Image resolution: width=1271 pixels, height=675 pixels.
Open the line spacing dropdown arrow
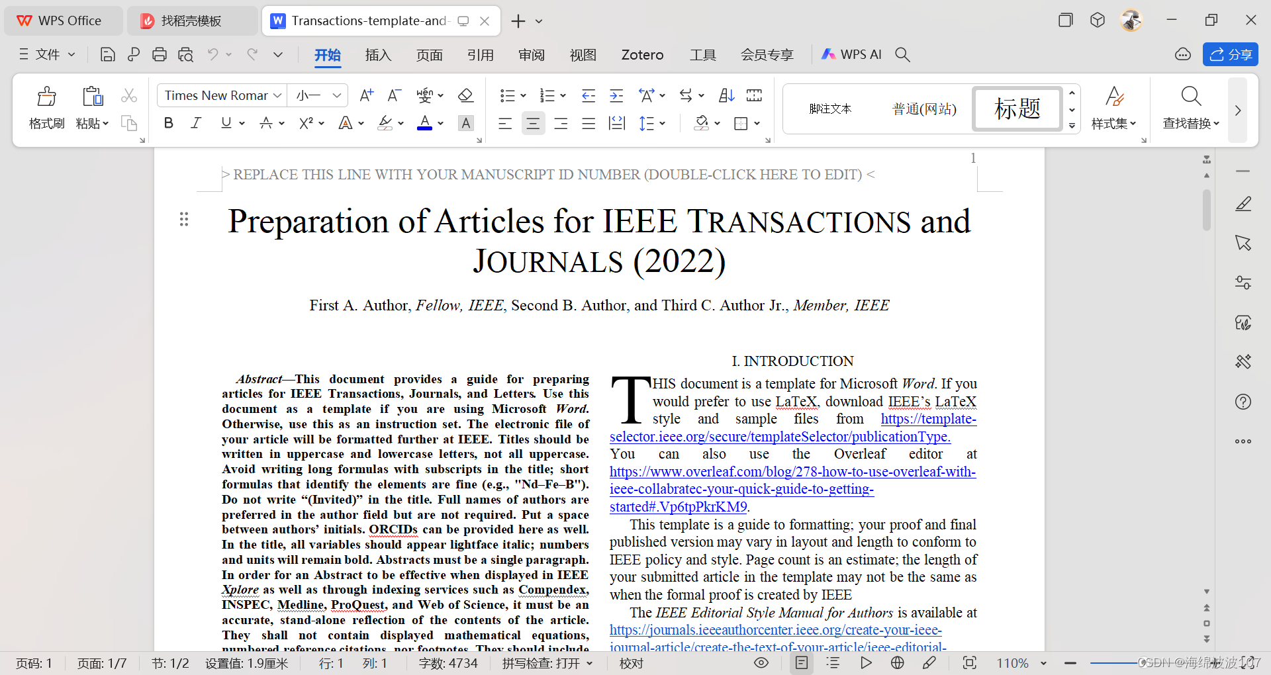coord(663,124)
